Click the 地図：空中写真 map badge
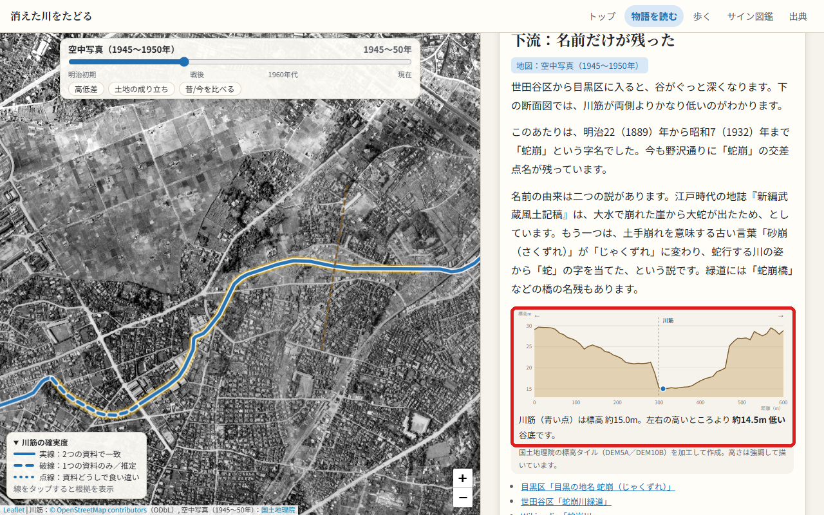Screen dimensions: 824x515 coord(580,66)
